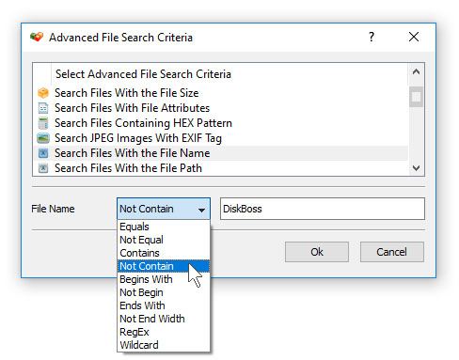The width and height of the screenshot is (459, 360).
Task: Select Search Files With the File Path
Action: 220,168
